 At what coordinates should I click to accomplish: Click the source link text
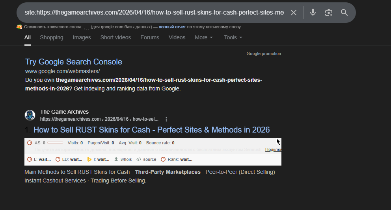[x=150, y=160]
